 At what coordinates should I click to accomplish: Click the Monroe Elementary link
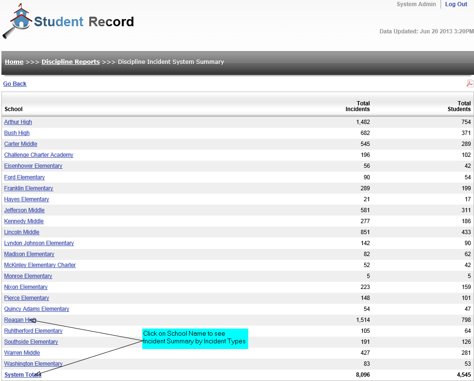click(28, 276)
